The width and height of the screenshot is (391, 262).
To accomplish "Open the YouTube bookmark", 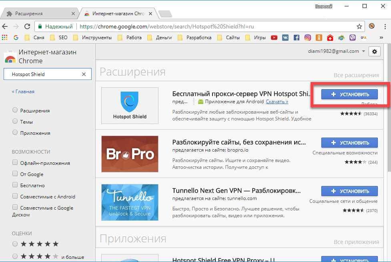I will pyautogui.click(x=274, y=38).
